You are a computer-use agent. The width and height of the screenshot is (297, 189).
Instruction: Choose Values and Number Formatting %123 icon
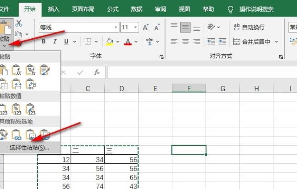[16, 109]
